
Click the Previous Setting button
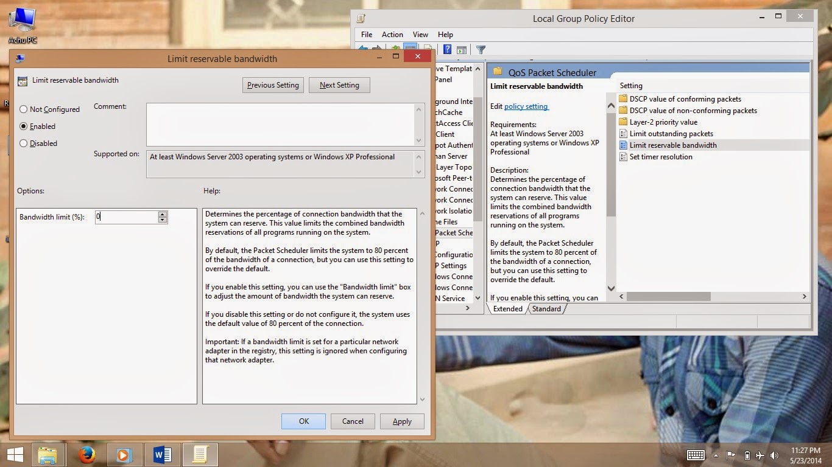[x=273, y=85]
